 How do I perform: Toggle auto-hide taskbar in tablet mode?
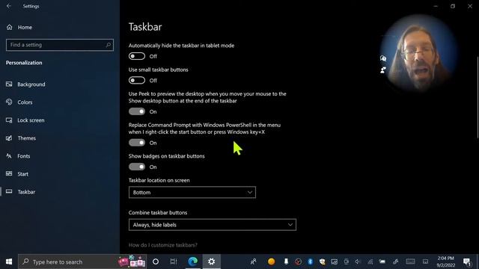pos(136,56)
